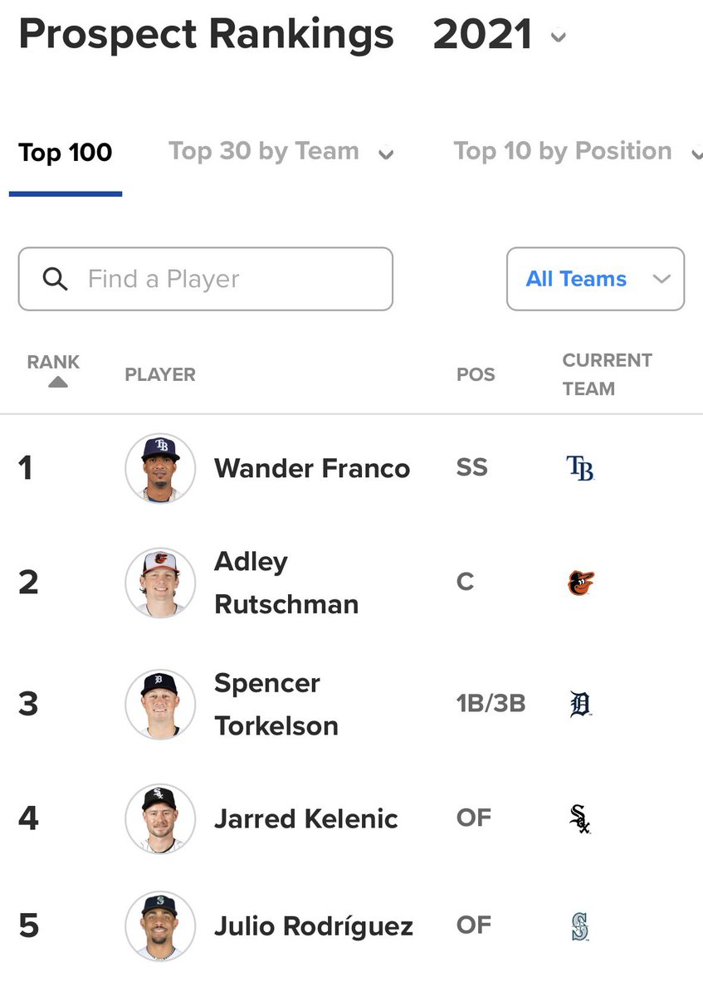Screen dimensions: 703x996
Task: Open the rank 3 prospect's name link
Action: [276, 705]
